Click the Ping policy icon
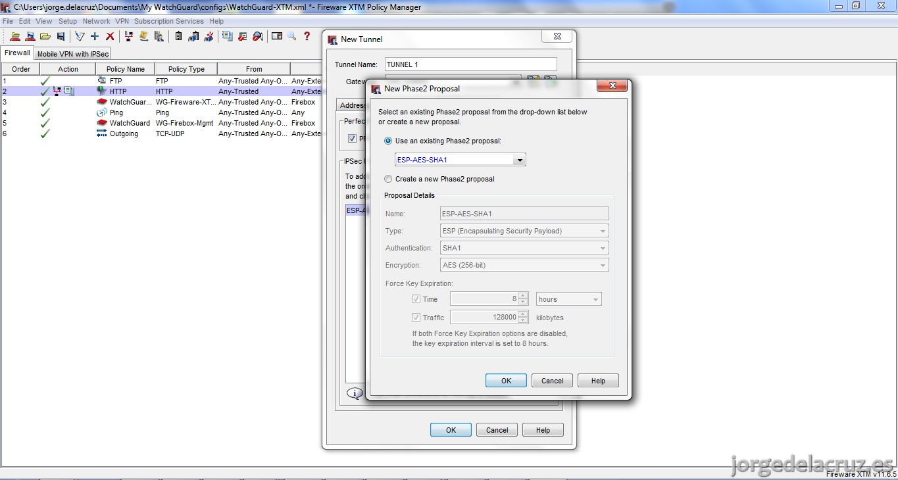Viewport: 898px width, 480px height. (x=102, y=112)
